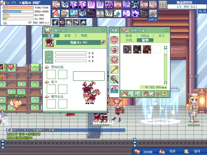Viewport: 207px width, 155px height.
Task: Activate the quickslot 9 purple orb skill
Action: [x=127, y=13]
